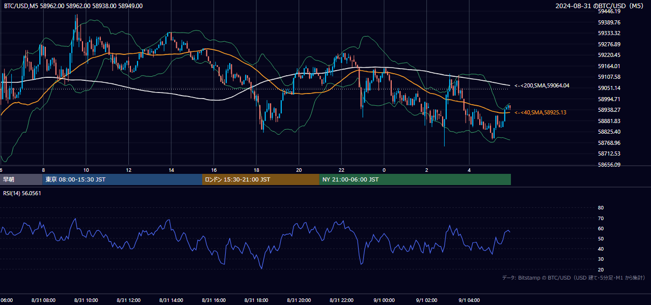Select price axis label 58825.40
The width and height of the screenshot is (651, 305).
click(609, 132)
